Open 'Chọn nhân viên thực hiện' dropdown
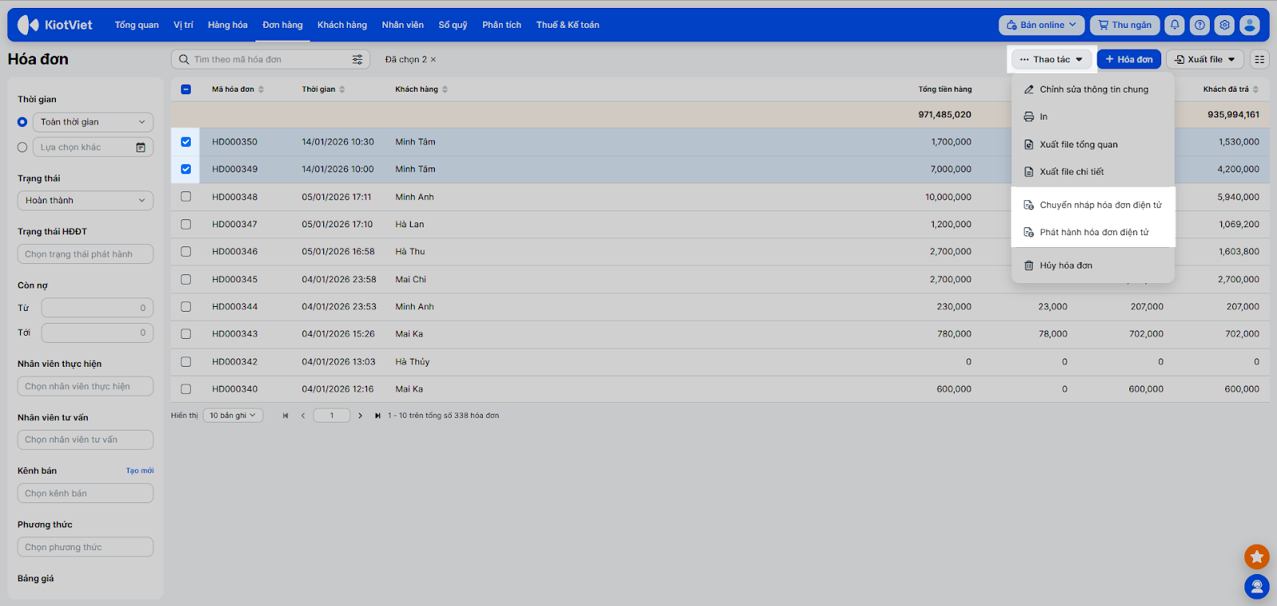The image size is (1277, 606). pyautogui.click(x=85, y=387)
